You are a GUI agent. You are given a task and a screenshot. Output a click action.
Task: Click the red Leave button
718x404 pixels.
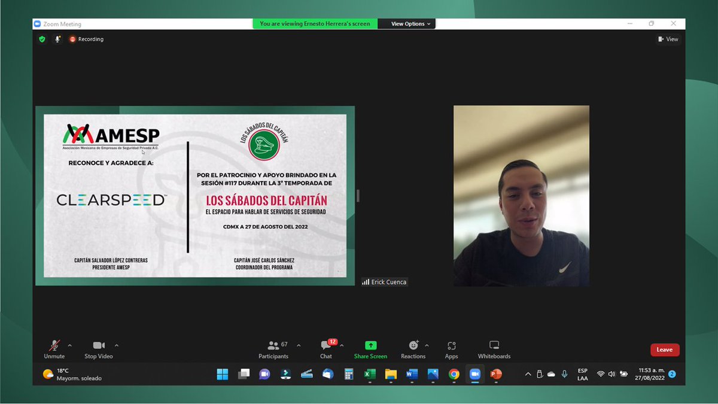click(665, 350)
